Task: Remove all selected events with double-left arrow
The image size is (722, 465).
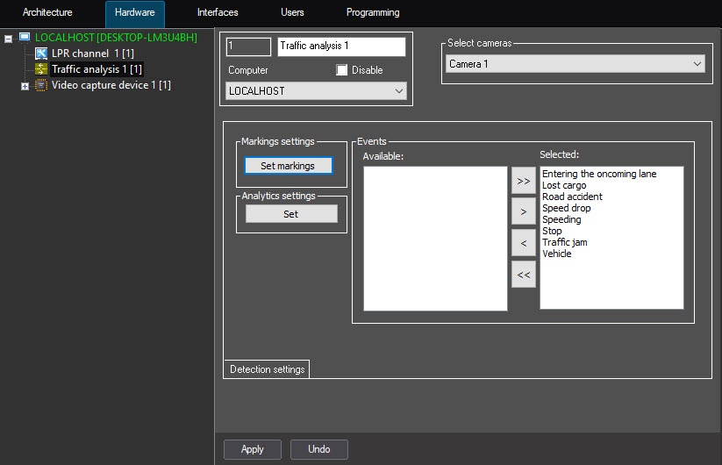Action: click(523, 275)
